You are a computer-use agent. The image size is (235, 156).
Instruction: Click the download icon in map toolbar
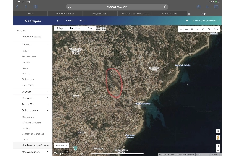point(216,29)
